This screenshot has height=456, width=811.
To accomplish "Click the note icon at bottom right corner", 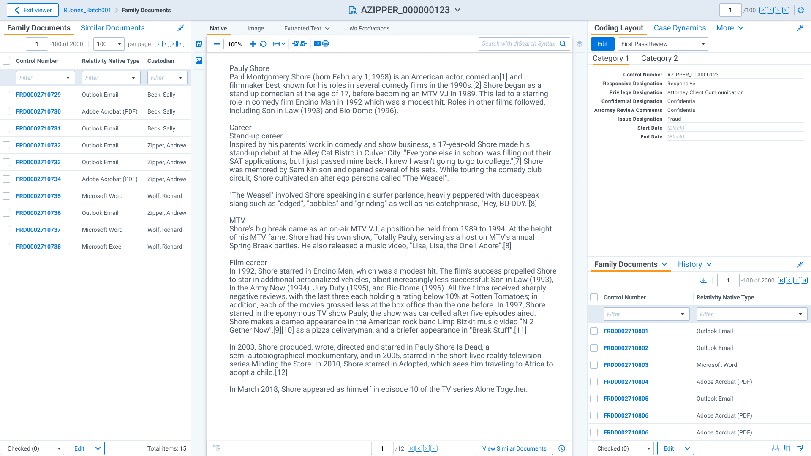I will pyautogui.click(x=799, y=448).
